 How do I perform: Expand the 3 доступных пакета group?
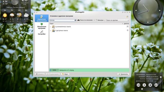(x=50, y=31)
